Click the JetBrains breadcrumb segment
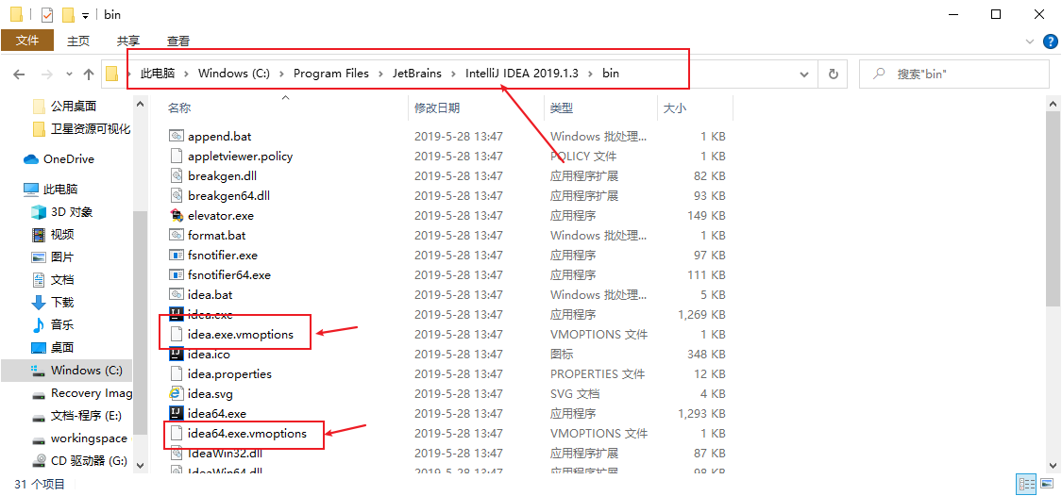This screenshot has width=1062, height=496. click(416, 74)
